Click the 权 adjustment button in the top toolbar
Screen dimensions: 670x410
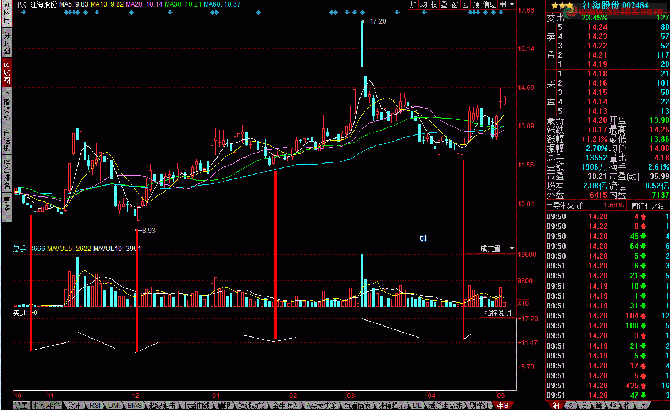click(x=434, y=4)
